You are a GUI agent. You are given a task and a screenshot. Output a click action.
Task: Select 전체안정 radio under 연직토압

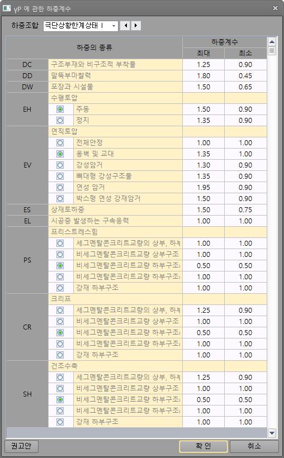pos(60,143)
